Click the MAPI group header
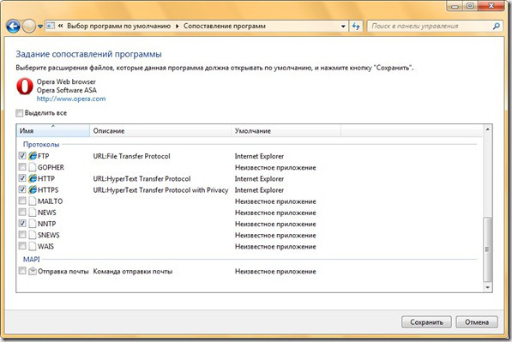Image resolution: width=512 pixels, height=342 pixels. 32,259
